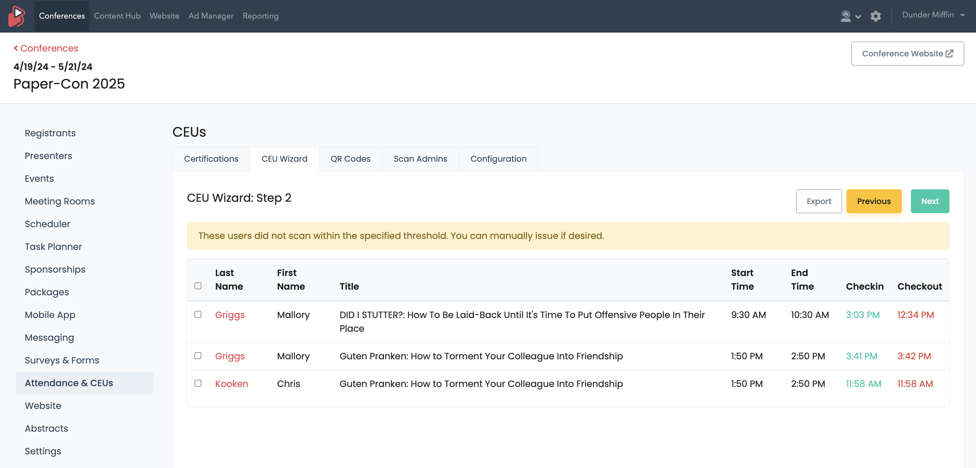Click the 12:34 PM checkout time

click(915, 315)
